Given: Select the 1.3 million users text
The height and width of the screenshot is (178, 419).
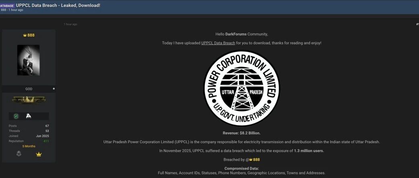Looking at the screenshot, I should click(309, 151).
